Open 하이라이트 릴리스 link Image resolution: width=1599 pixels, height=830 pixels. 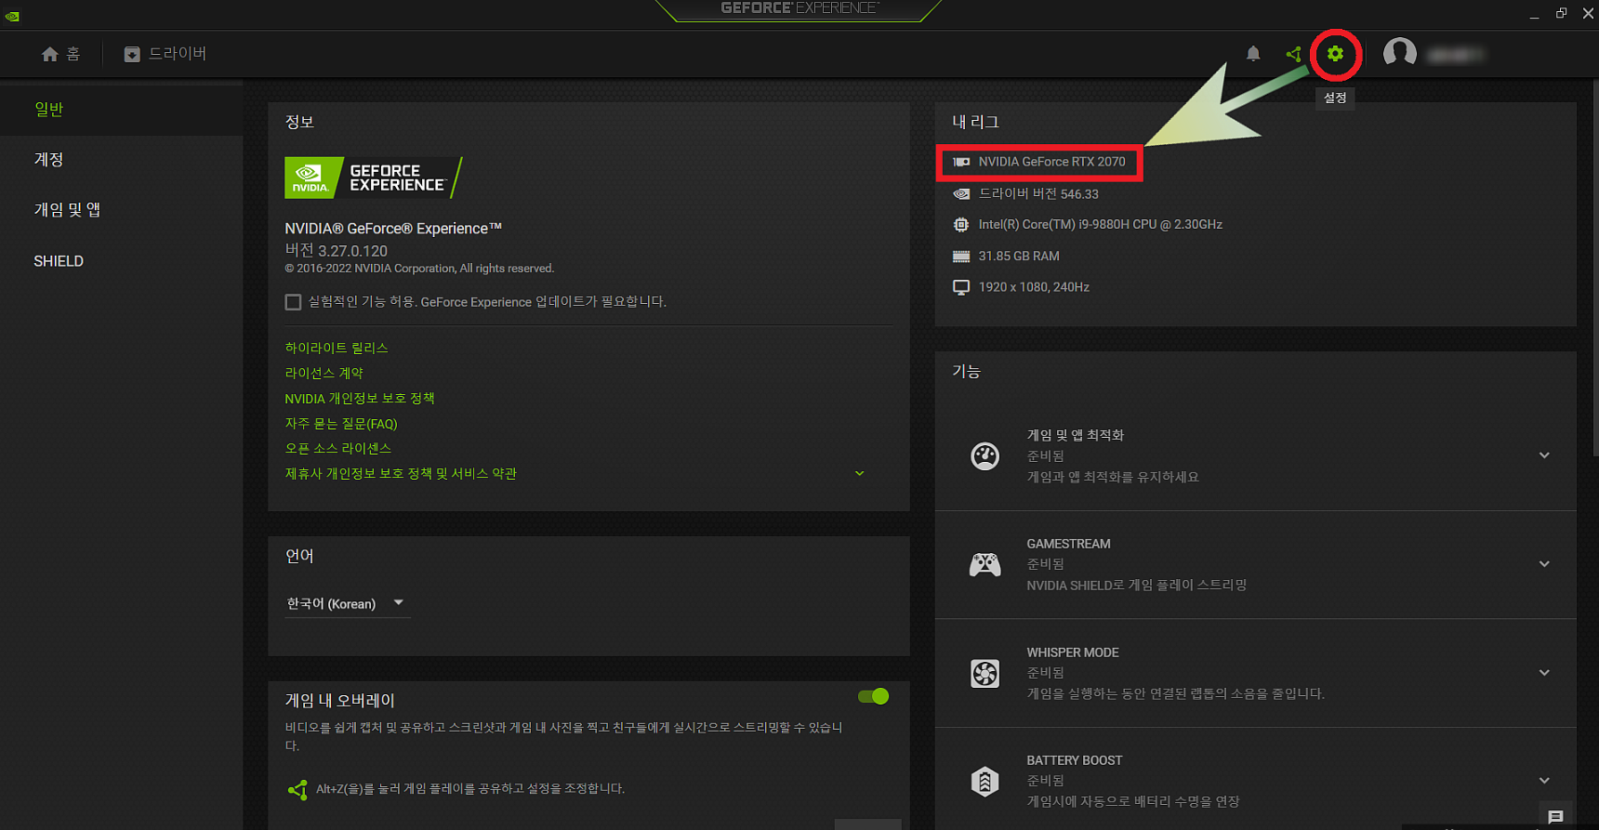click(x=337, y=348)
